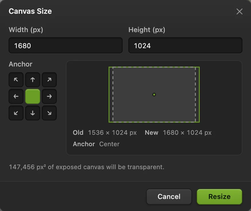Viewport: 251px width, 211px height.
Task: Cancel the canvas size change
Action: tap(169, 197)
